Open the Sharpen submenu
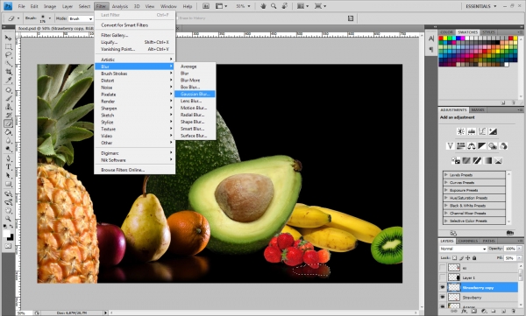This screenshot has height=316, width=526. click(x=135, y=109)
